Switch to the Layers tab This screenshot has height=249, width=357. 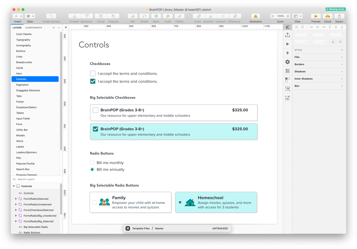pyautogui.click(x=17, y=28)
